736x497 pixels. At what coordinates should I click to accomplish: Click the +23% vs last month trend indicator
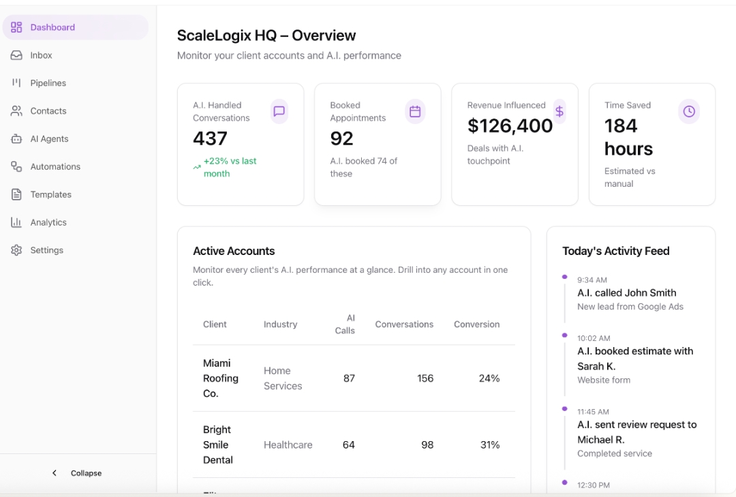(x=224, y=167)
